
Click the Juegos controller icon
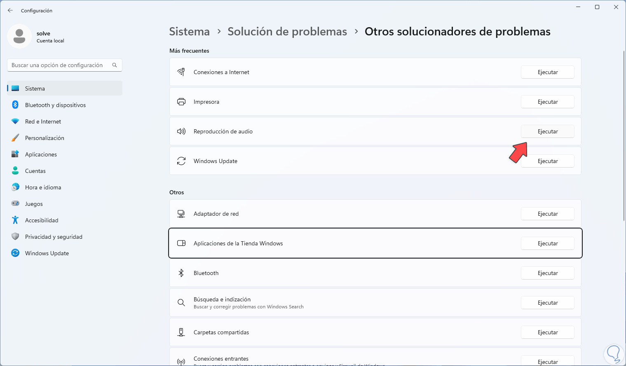click(x=15, y=204)
